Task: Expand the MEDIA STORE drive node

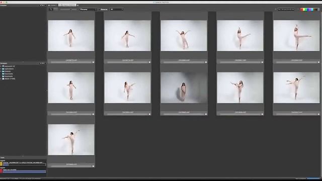Action: coord(1,78)
